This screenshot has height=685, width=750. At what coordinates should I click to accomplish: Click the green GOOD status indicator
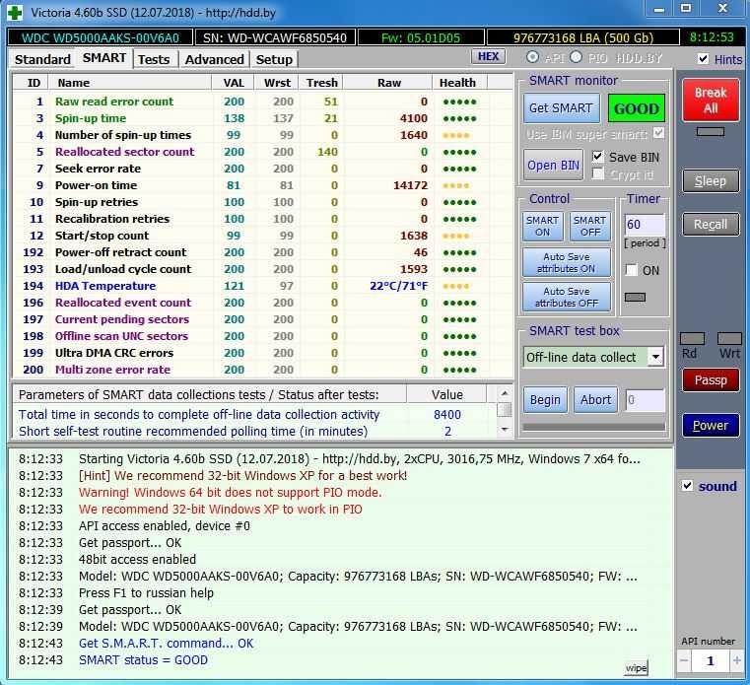point(636,108)
